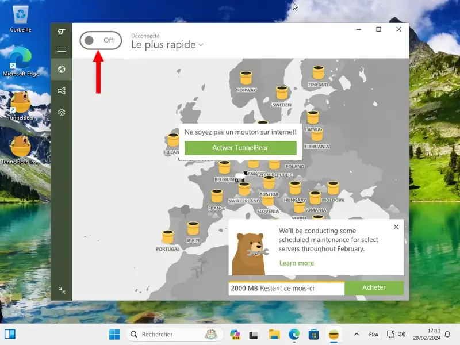The height and width of the screenshot is (345, 460).
Task: Click the collapse window arrows icon
Action: pos(62,290)
